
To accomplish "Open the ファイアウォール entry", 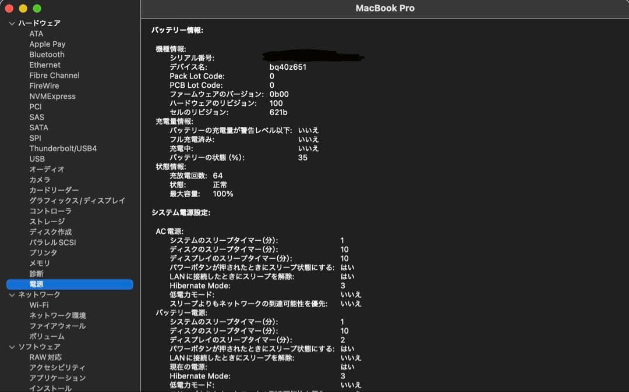I will pyautogui.click(x=57, y=326).
